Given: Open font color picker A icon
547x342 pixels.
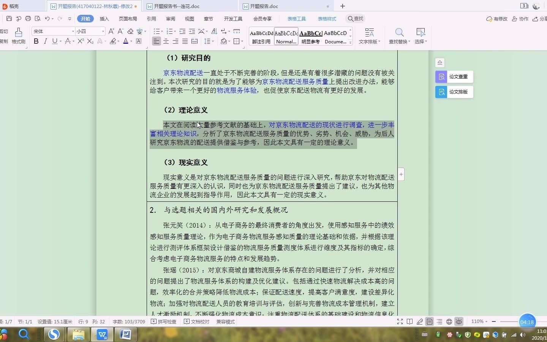Looking at the screenshot, I should tap(125, 41).
